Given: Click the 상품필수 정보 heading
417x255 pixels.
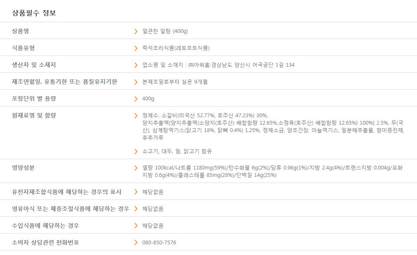Looking at the screenshot, I should pos(34,13).
